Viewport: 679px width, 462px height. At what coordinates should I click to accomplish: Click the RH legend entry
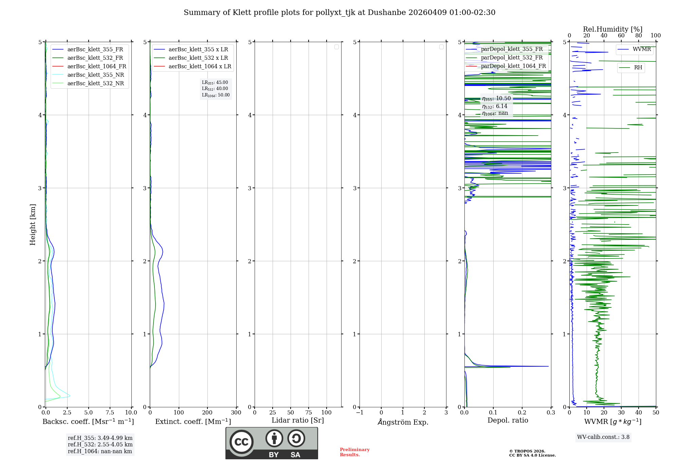pyautogui.click(x=638, y=68)
